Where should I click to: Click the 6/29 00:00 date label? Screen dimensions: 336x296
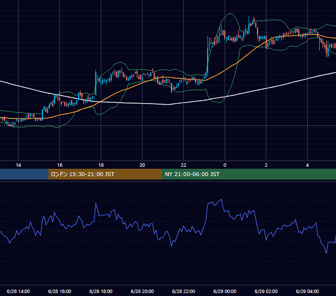click(x=225, y=291)
